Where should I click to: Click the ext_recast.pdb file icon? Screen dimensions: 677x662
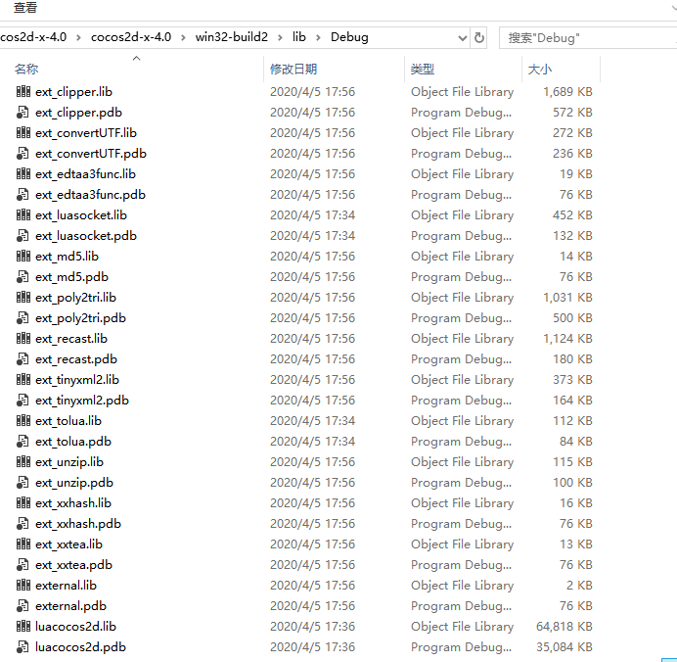point(23,359)
